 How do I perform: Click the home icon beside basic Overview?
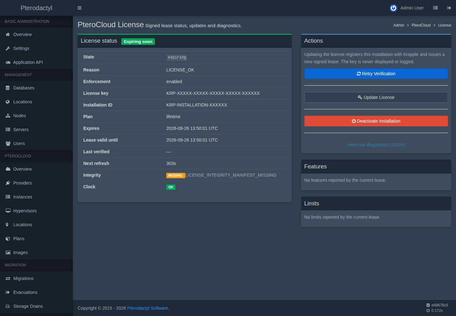click(8, 34)
